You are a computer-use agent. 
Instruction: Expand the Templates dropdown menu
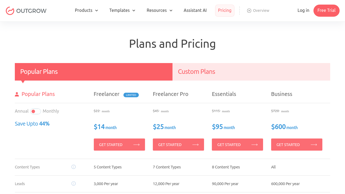[x=122, y=11]
